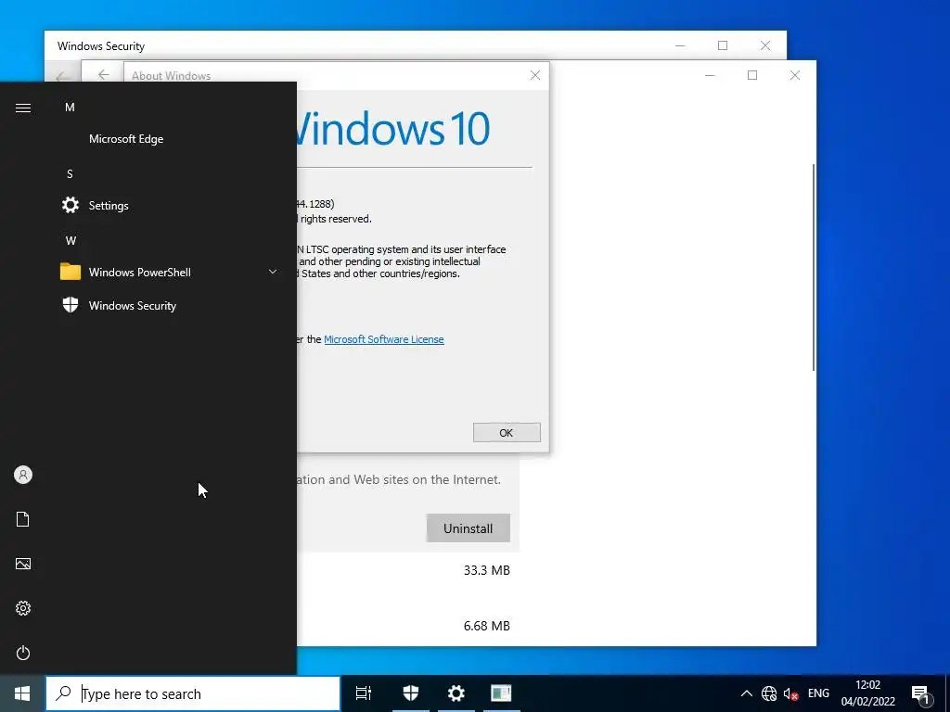Jump to letter W section header
The width and height of the screenshot is (950, 712).
coord(71,241)
